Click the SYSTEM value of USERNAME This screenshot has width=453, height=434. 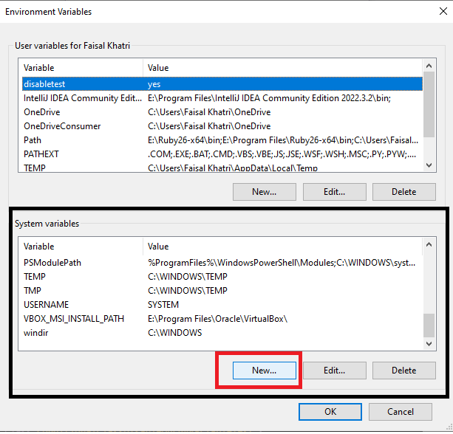[163, 305]
